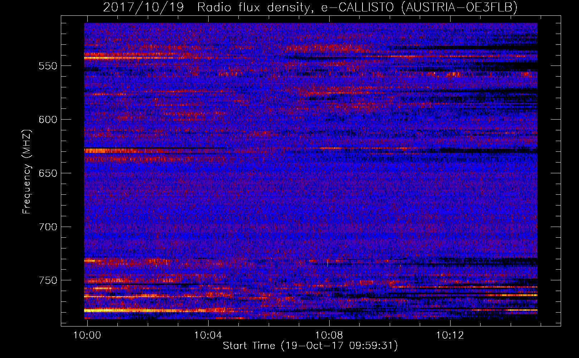Click the plot title 'Radio flux density, e-CALLISTO (AUSTRIA-OE3FLB)'
Screen dimensions: 579x358
(x=357, y=7)
